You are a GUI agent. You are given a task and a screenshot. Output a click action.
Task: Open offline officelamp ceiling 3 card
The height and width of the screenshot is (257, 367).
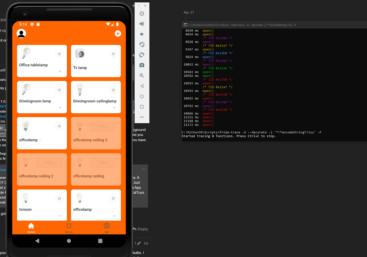pyautogui.click(x=96, y=133)
